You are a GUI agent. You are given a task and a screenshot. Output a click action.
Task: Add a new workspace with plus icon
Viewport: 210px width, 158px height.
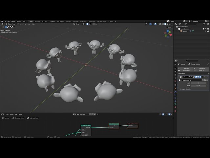(x=115, y=21)
